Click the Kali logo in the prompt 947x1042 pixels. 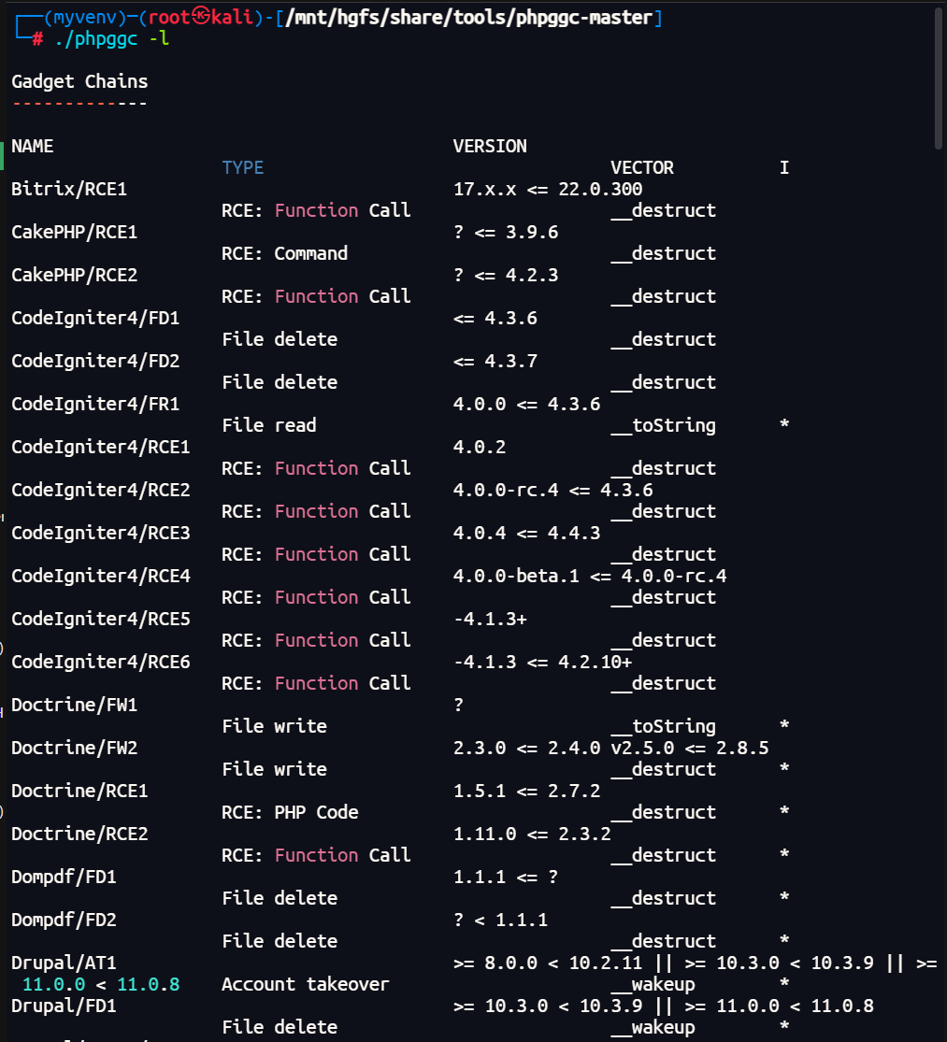click(201, 17)
